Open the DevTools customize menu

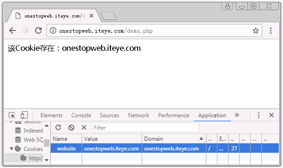coord(259,115)
